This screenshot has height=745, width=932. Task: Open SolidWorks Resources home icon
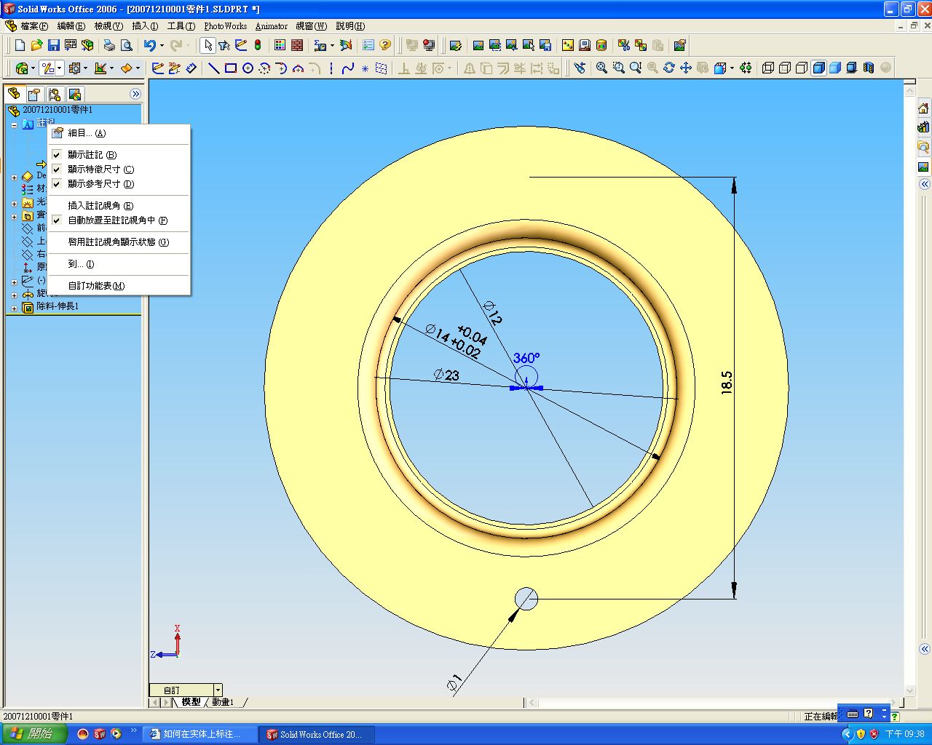pyautogui.click(x=923, y=108)
